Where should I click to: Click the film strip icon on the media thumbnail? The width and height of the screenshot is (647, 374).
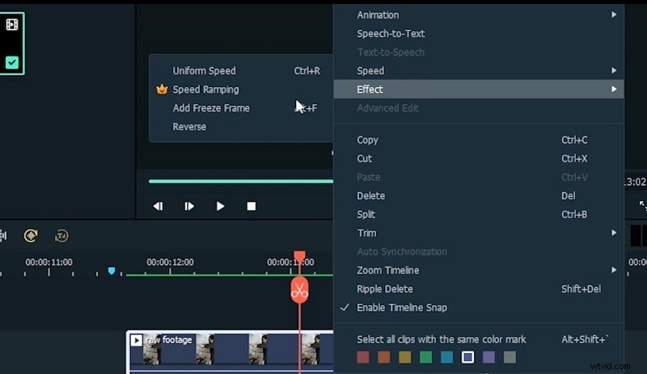pyautogui.click(x=12, y=25)
